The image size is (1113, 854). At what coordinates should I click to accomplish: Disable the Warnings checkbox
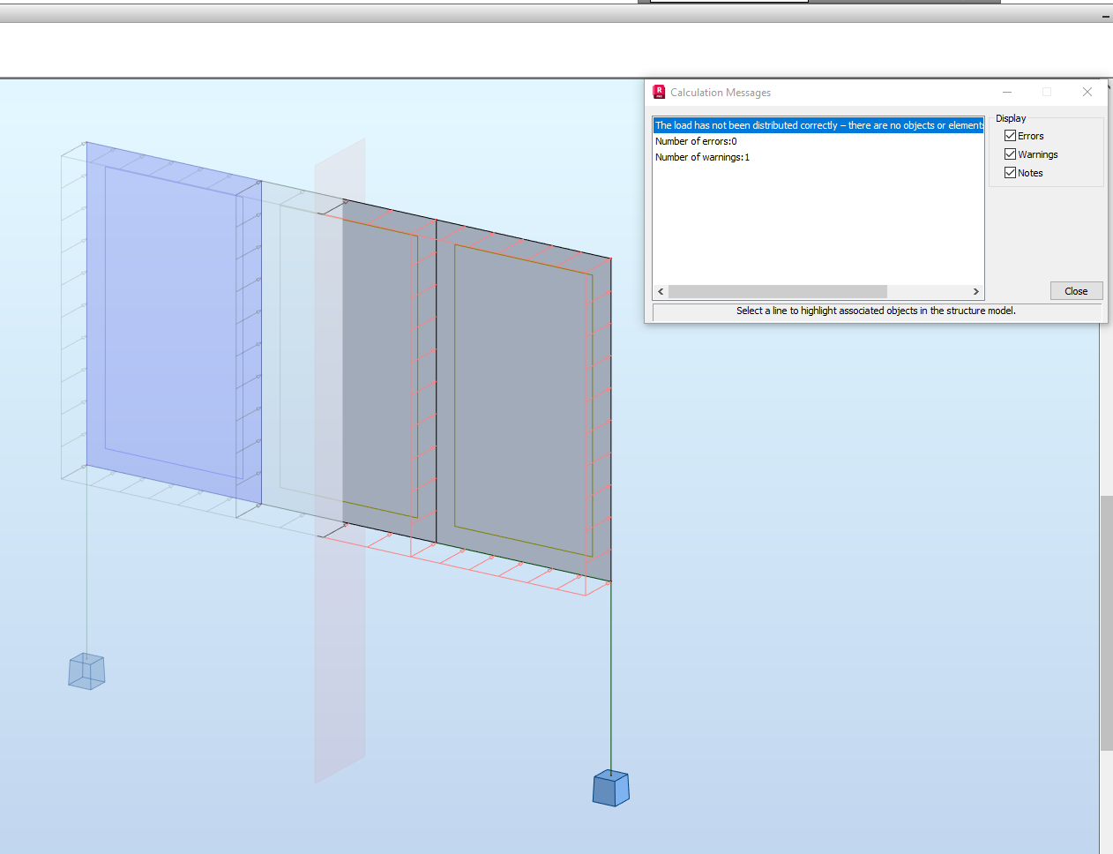pos(1009,154)
